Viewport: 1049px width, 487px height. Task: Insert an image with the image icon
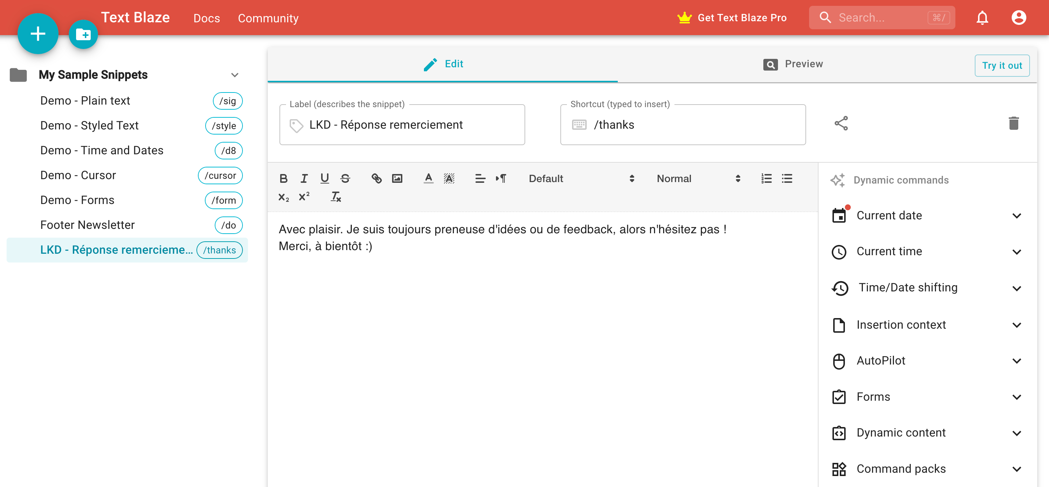tap(397, 178)
